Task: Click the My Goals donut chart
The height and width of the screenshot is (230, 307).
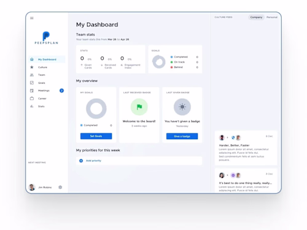Action: point(96,109)
